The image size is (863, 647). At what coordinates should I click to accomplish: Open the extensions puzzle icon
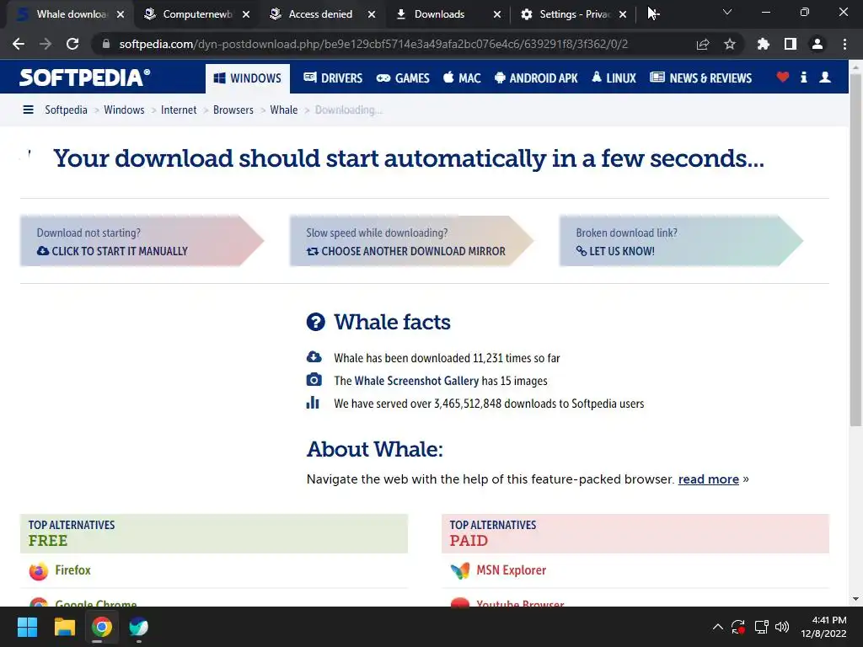click(764, 44)
